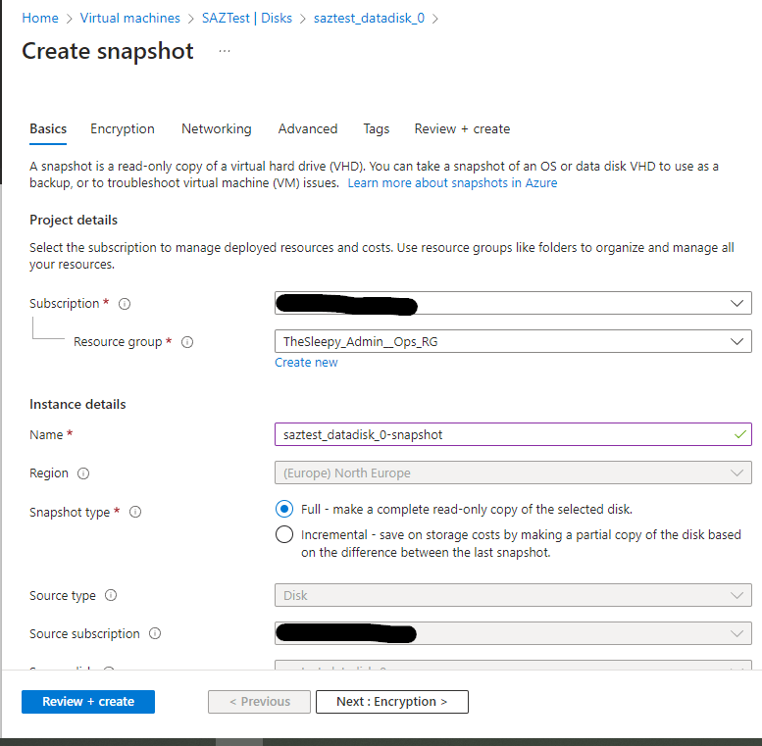Open the Subscription dropdown
The height and width of the screenshot is (746, 762).
pos(513,304)
